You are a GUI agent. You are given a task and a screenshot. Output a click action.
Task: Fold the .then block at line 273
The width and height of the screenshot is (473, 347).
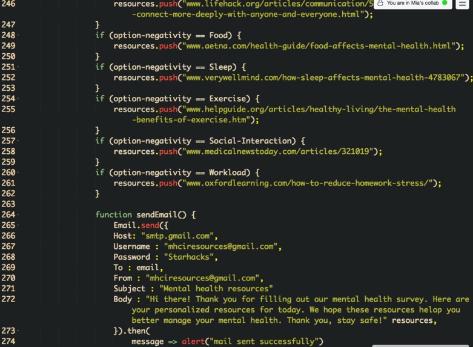pos(18,331)
